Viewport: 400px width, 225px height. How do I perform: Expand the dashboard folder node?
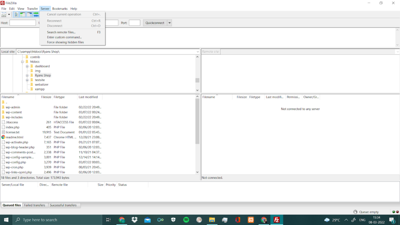pos(27,66)
